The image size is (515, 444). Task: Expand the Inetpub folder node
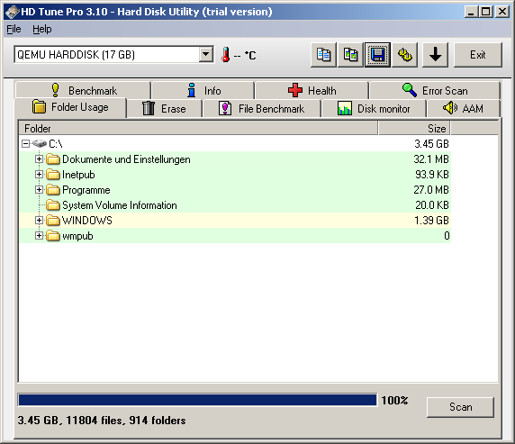coord(39,174)
